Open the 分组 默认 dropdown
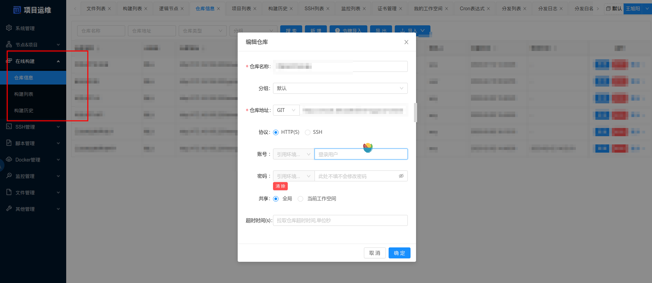652x283 pixels. [340, 88]
